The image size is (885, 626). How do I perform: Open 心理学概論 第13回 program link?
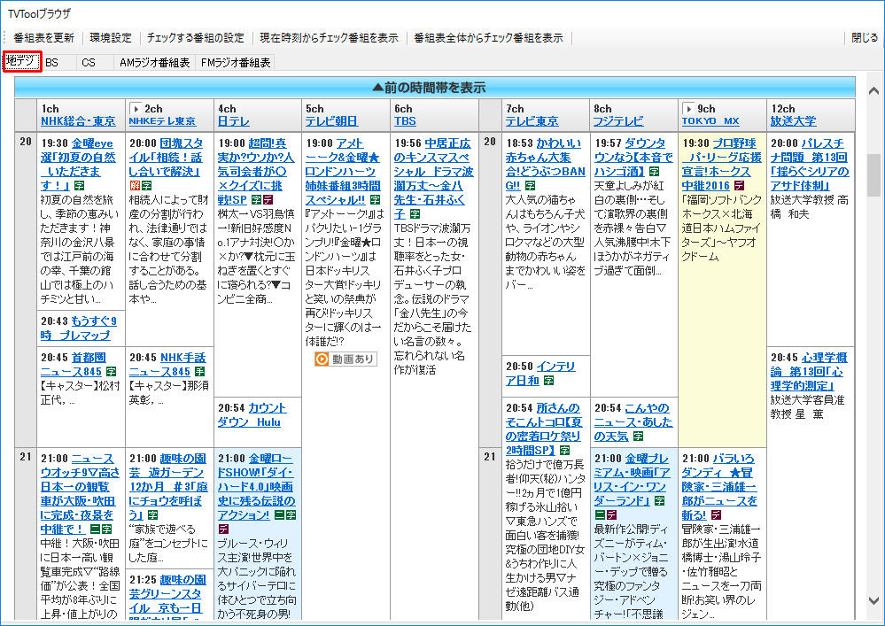[x=809, y=372]
